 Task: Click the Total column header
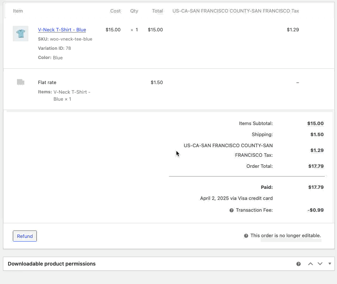click(x=157, y=11)
